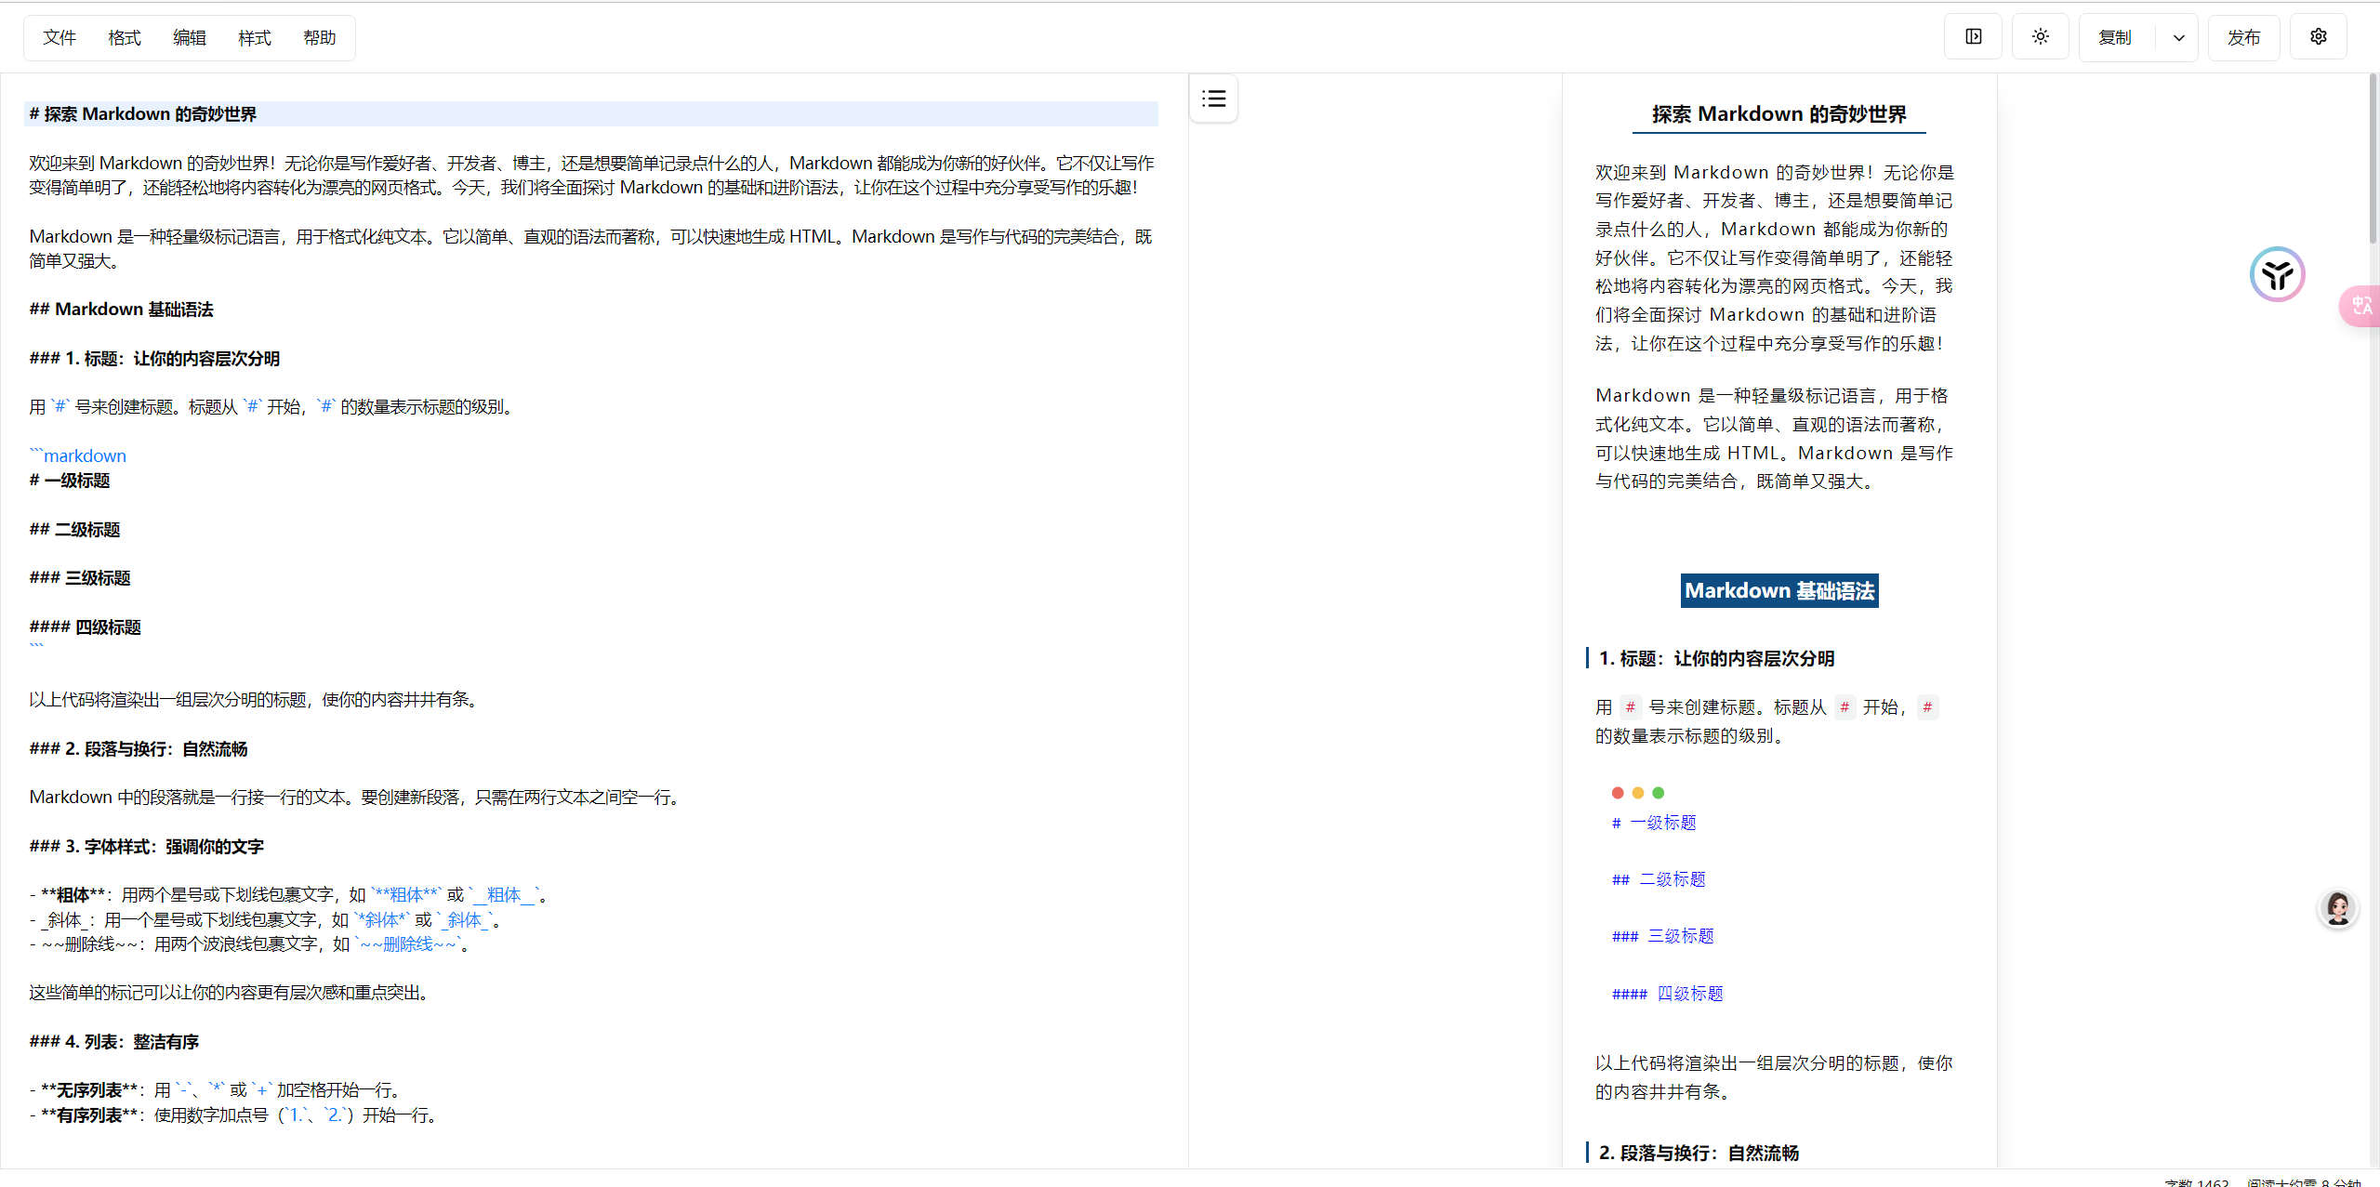Click preview title '探索 Markdown 的奇妙世界'

coord(1778,114)
